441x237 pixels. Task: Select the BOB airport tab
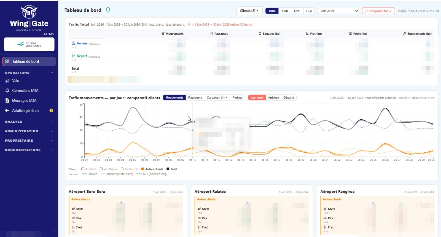point(285,11)
